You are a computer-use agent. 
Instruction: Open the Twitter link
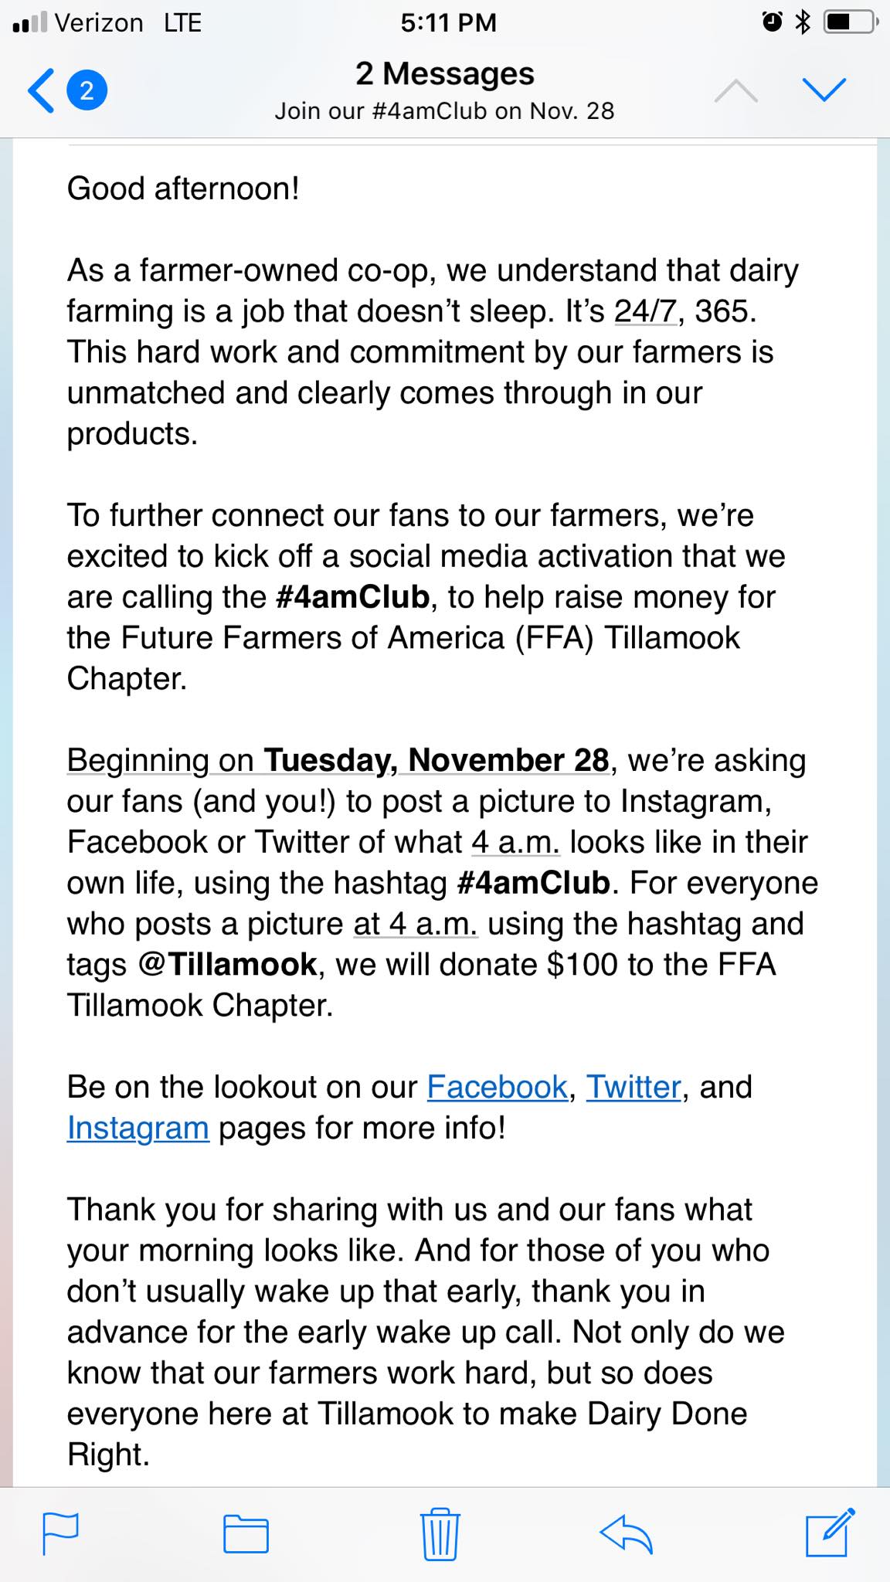[x=634, y=1087]
